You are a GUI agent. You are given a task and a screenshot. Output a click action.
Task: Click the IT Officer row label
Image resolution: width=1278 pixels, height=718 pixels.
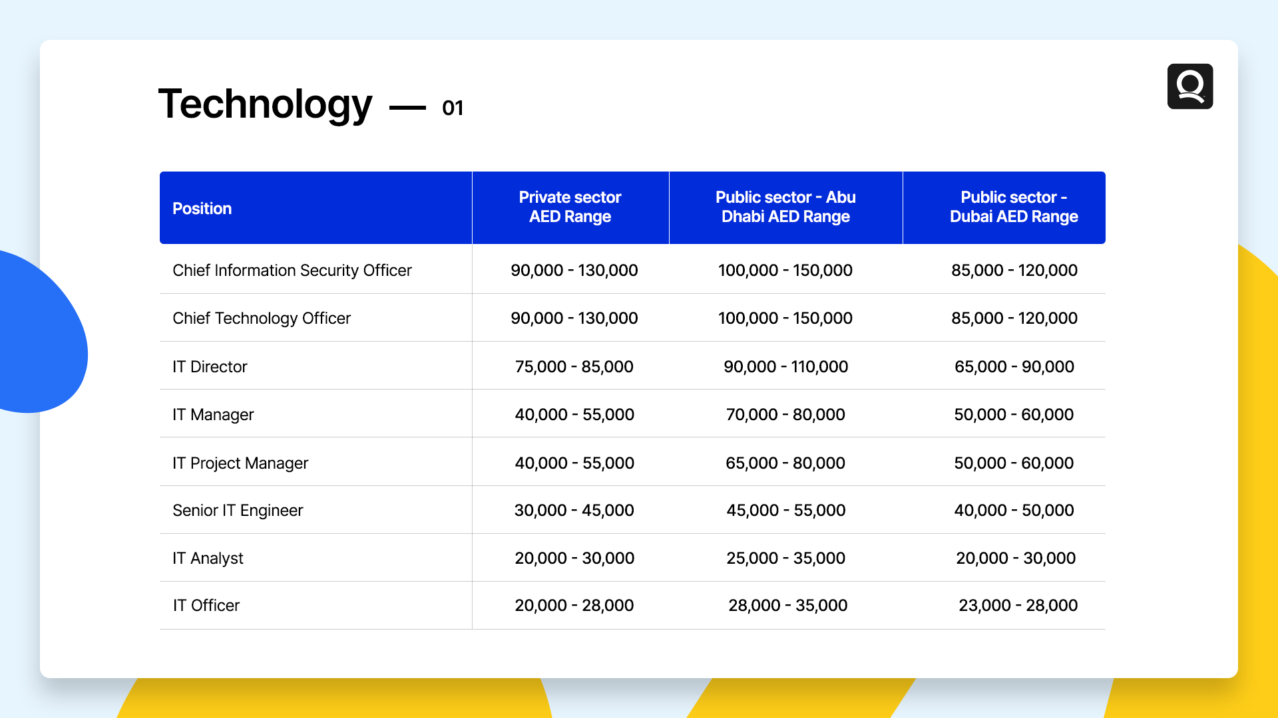pos(206,606)
